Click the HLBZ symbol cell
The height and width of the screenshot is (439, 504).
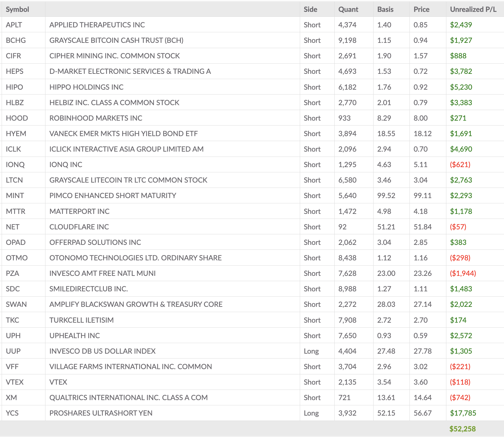[15, 102]
